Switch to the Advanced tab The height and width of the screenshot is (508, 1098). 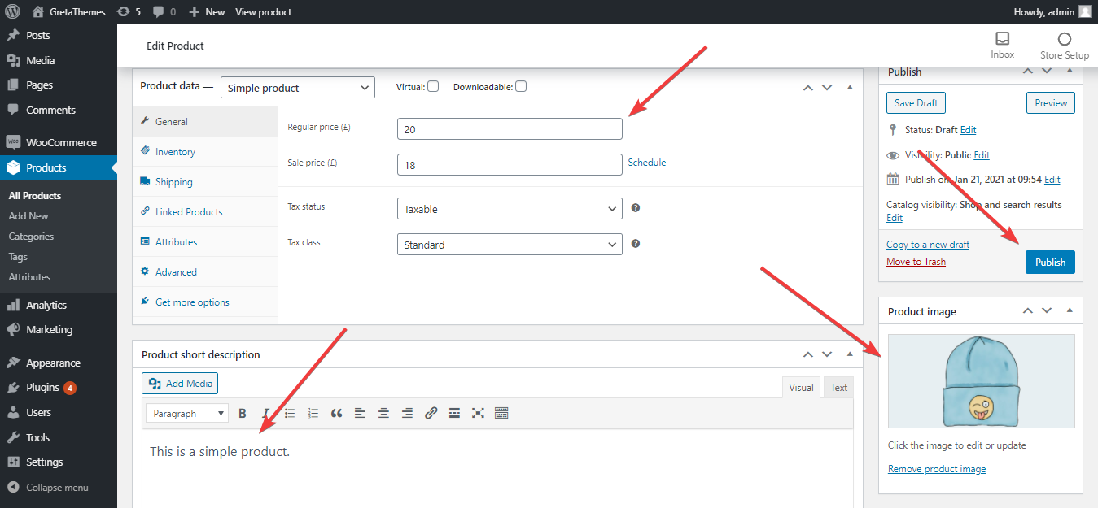pos(205,271)
